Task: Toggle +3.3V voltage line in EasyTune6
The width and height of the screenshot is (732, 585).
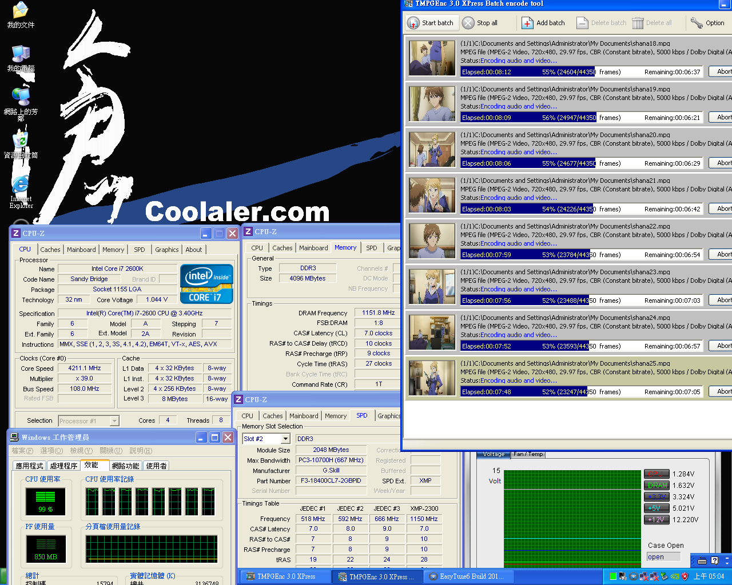Action: [x=657, y=496]
